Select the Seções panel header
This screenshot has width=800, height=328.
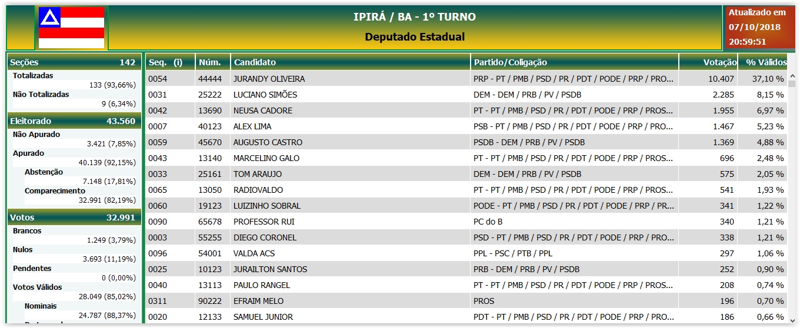click(x=74, y=62)
